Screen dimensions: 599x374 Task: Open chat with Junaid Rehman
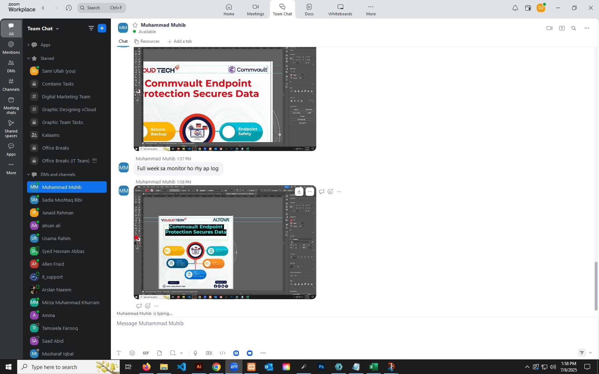(67, 213)
